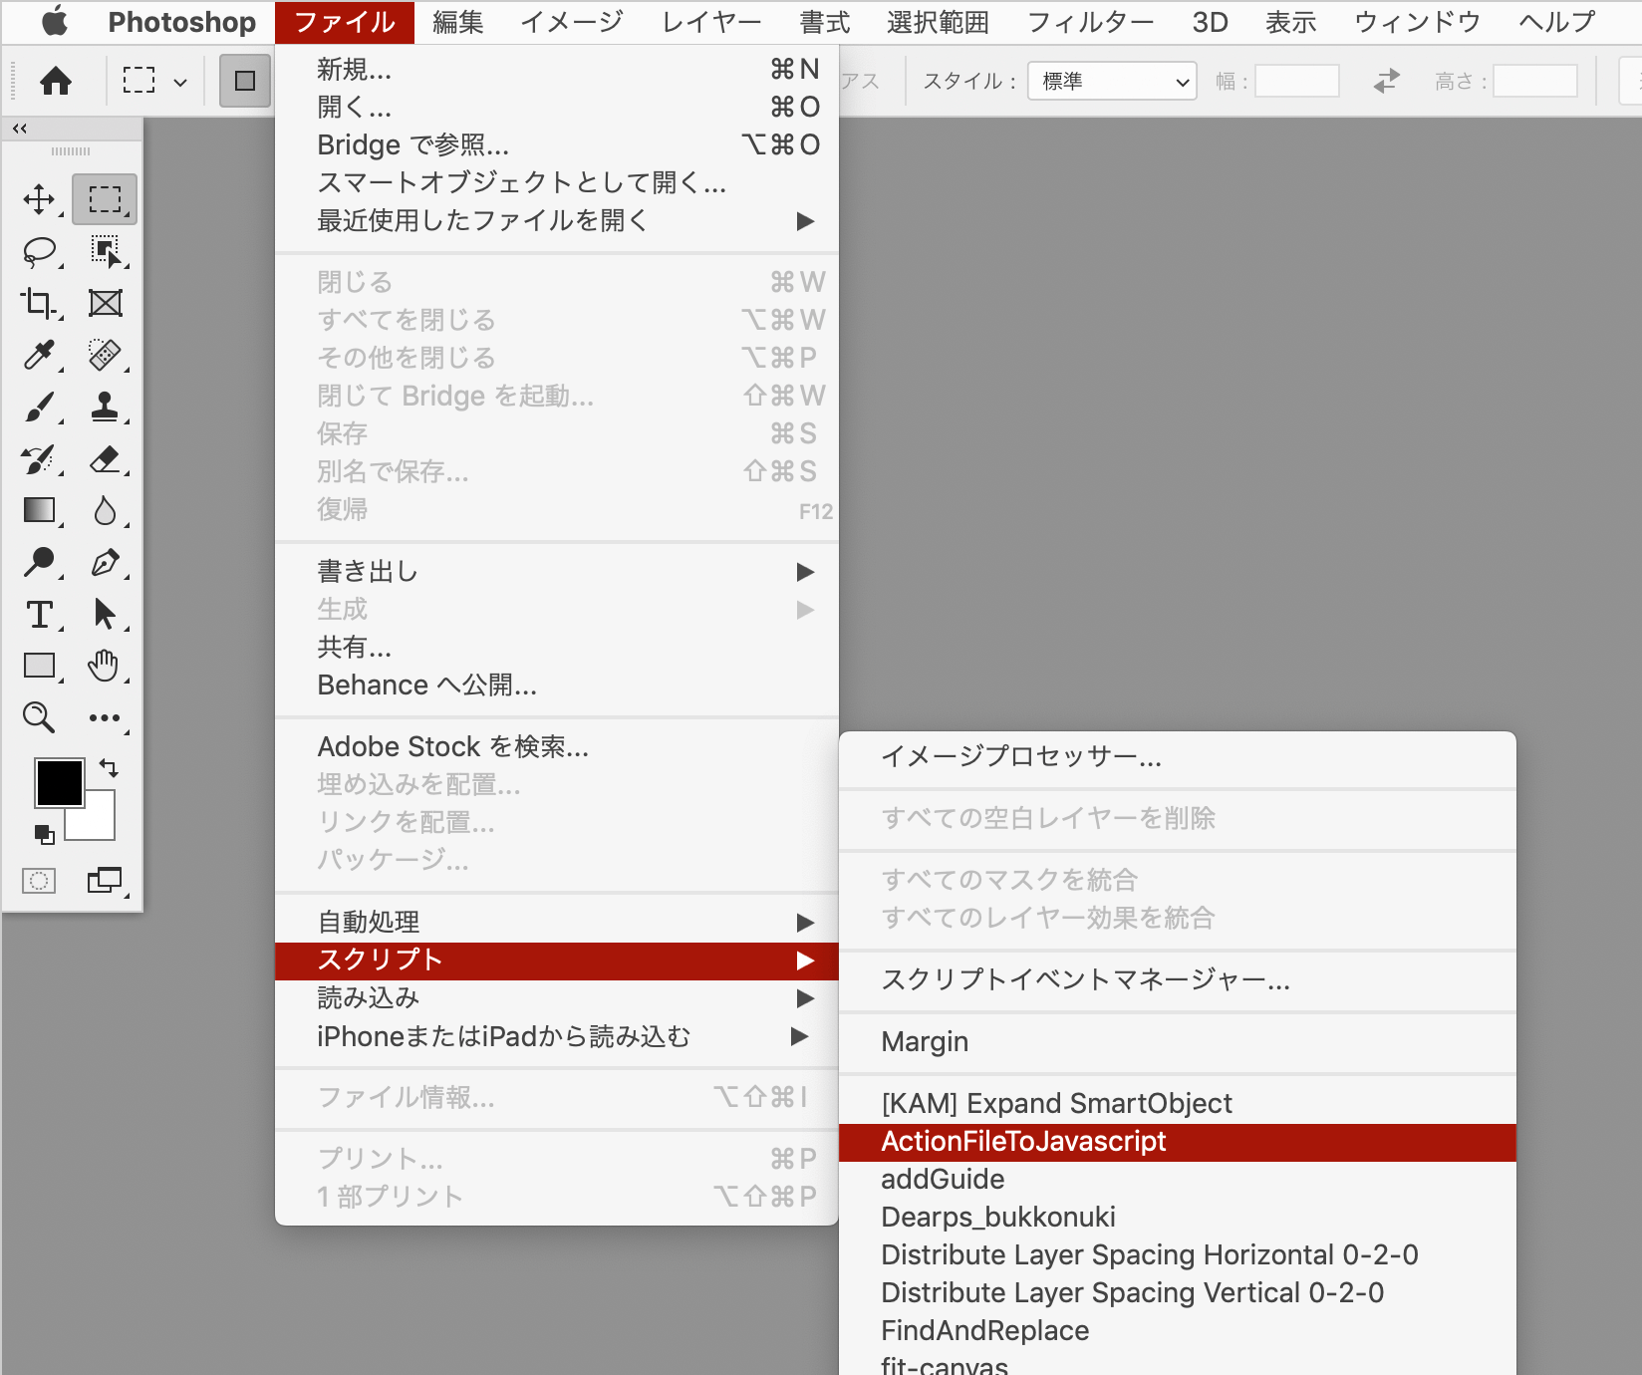The height and width of the screenshot is (1375, 1642).
Task: Run the ActionFileToJavascript script
Action: point(1178,1142)
